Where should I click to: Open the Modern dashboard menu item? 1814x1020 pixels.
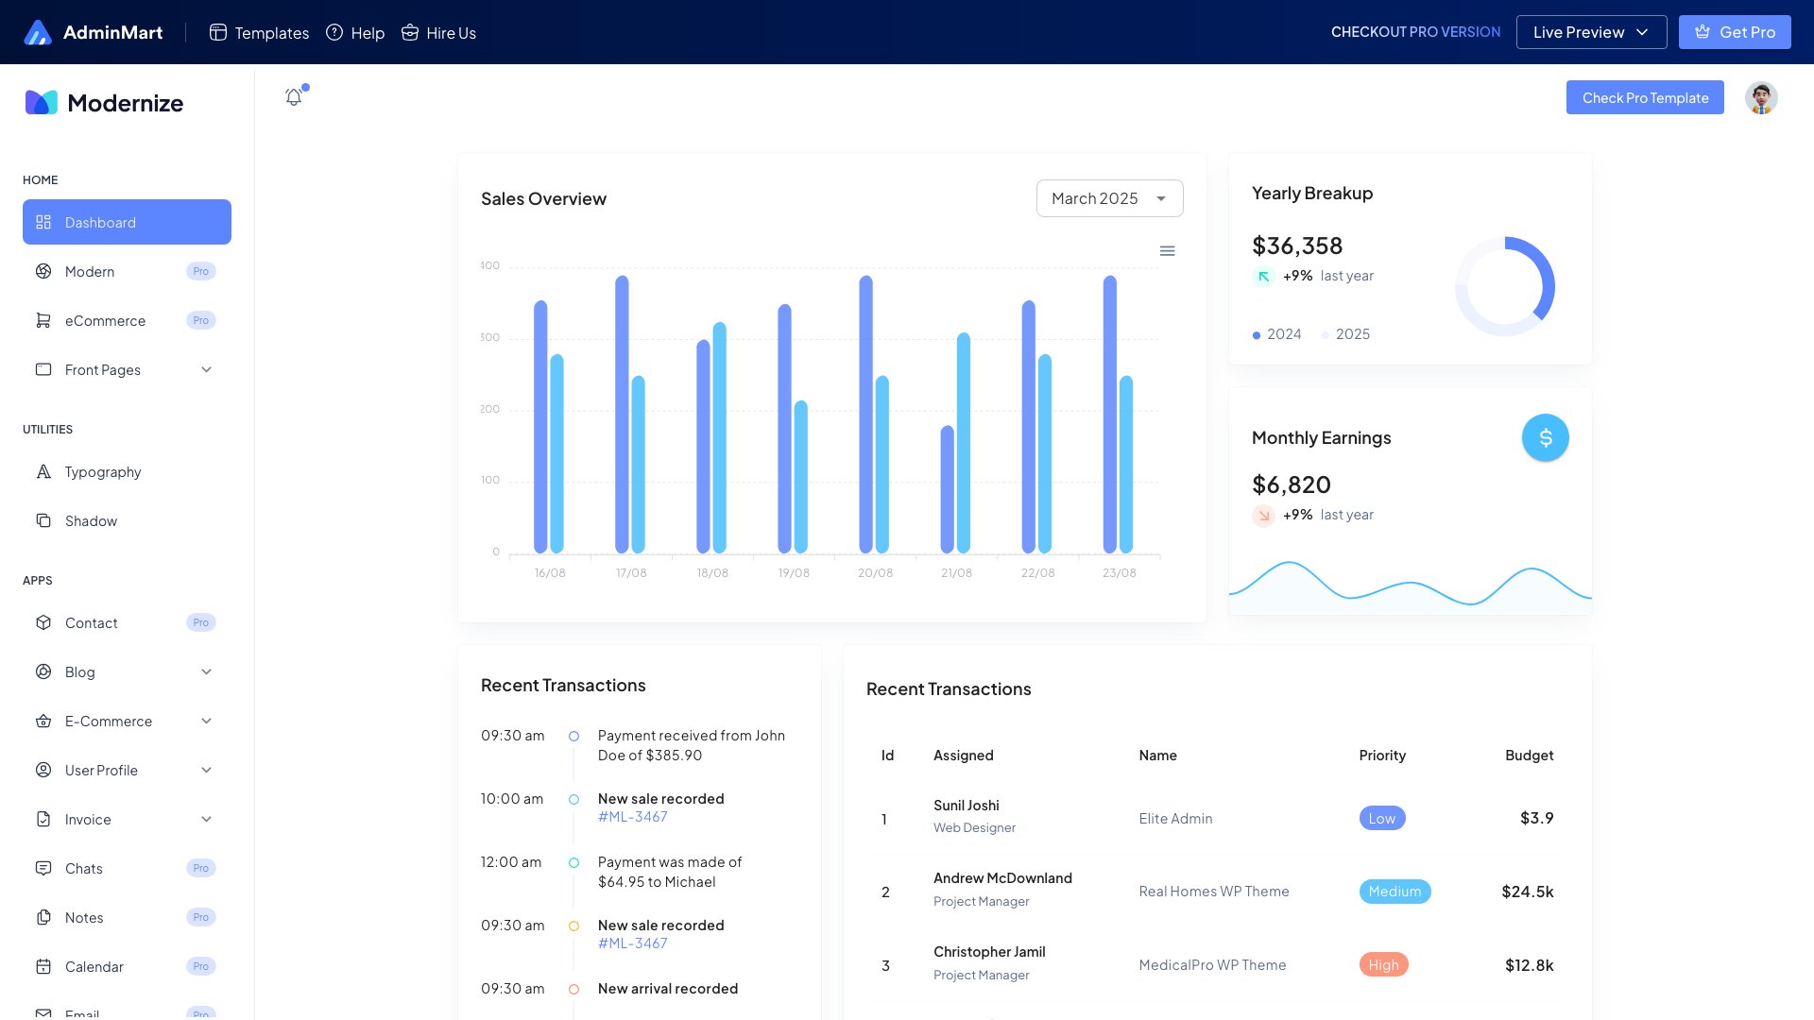pos(89,271)
